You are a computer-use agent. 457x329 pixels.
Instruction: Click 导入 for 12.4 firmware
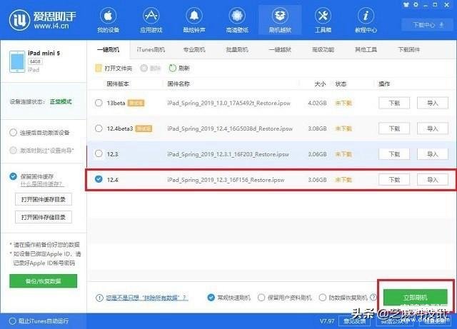(433, 180)
